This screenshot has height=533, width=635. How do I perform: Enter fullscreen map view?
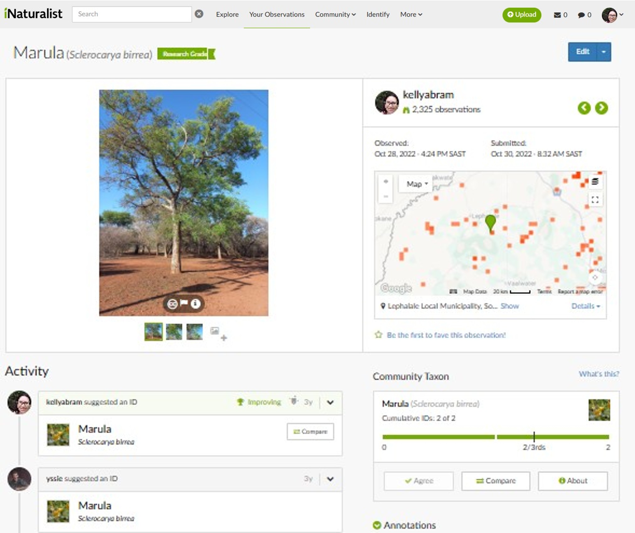(x=595, y=200)
